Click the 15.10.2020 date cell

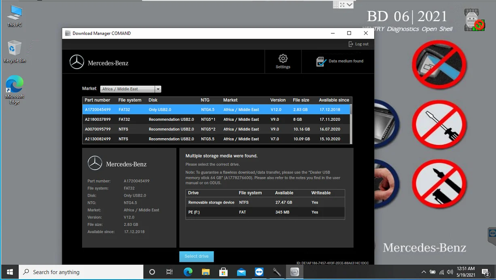tap(330, 139)
